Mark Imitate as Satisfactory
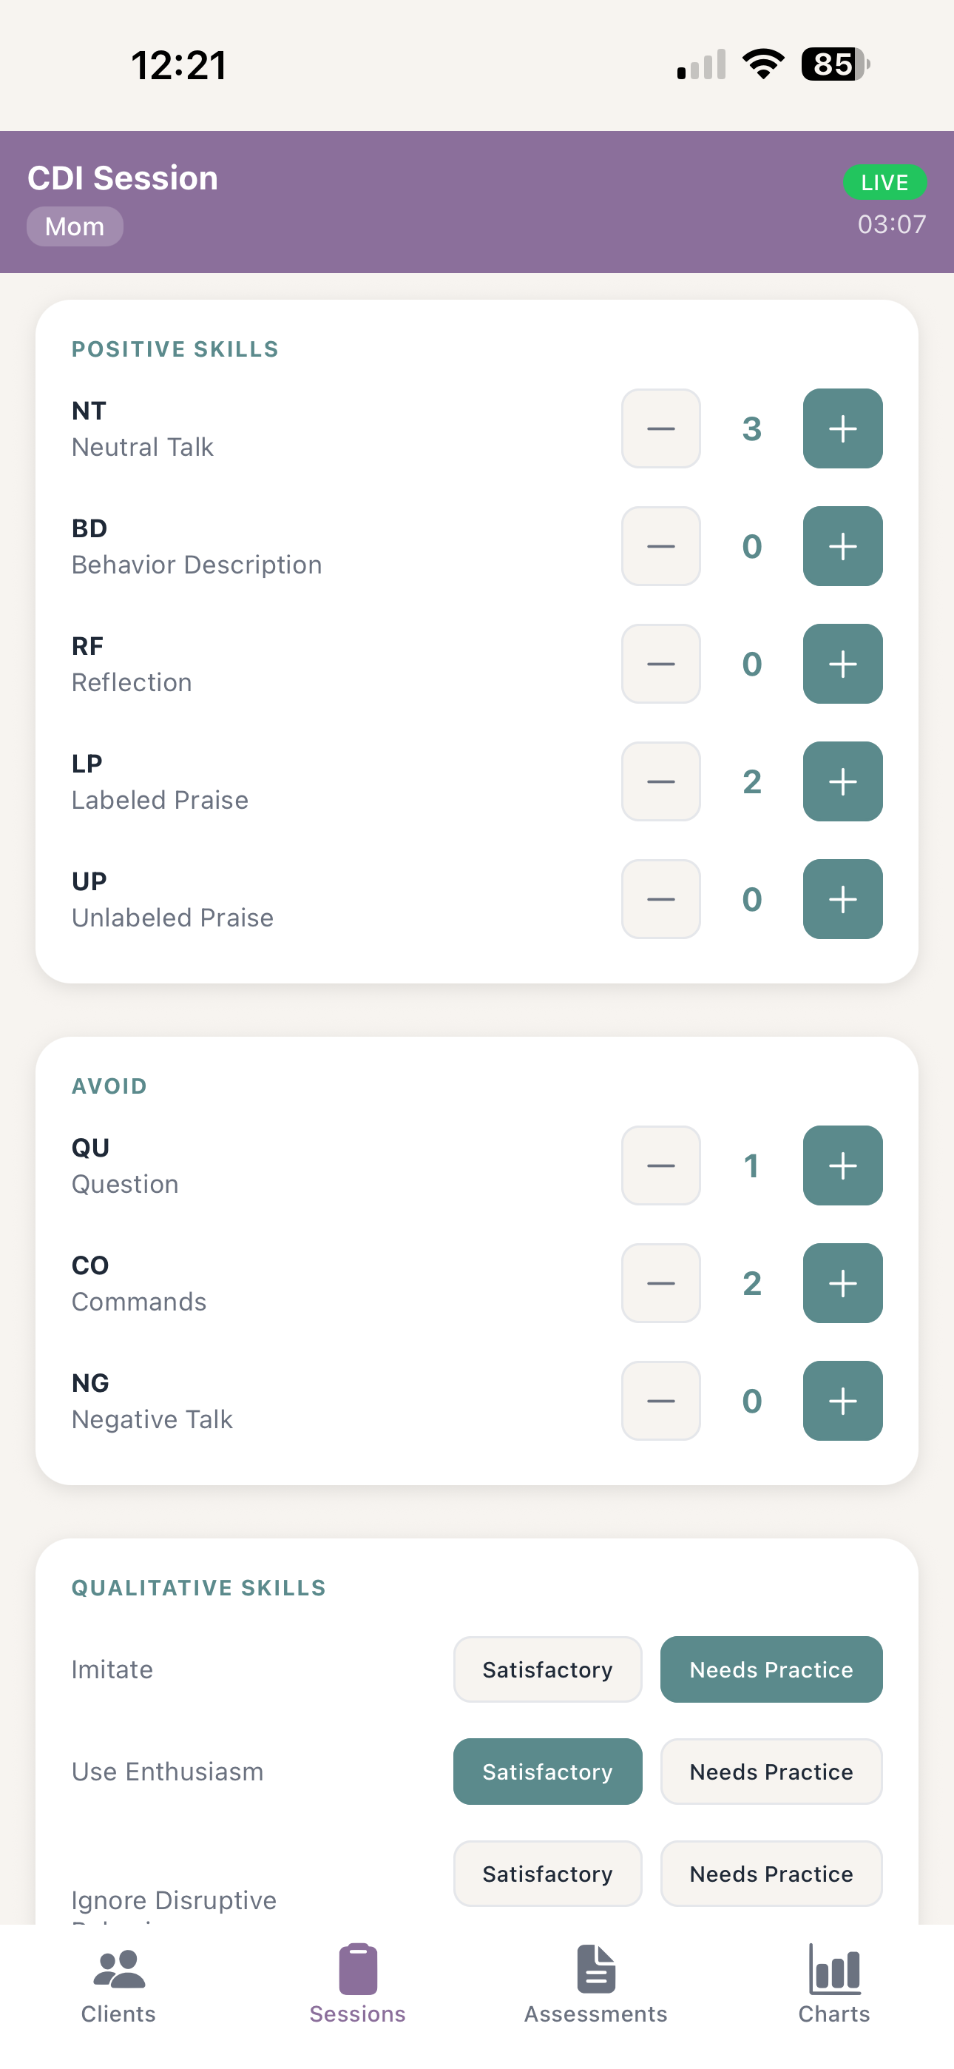The height and width of the screenshot is (2069, 954). (548, 1669)
